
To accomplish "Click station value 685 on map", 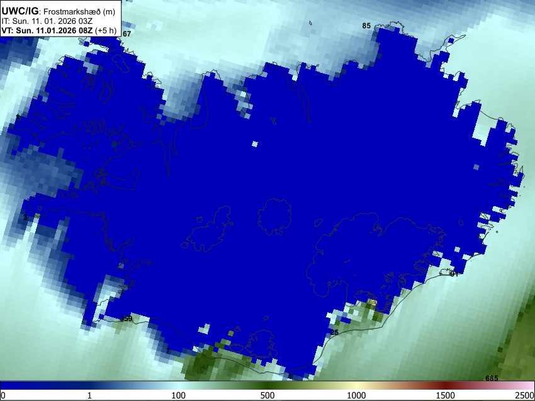I will 492,378.
